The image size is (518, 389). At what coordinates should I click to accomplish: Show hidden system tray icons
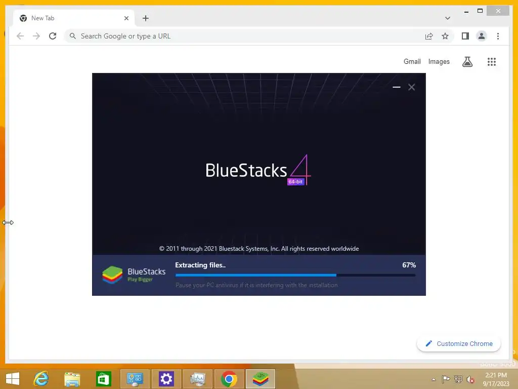[x=434, y=379]
